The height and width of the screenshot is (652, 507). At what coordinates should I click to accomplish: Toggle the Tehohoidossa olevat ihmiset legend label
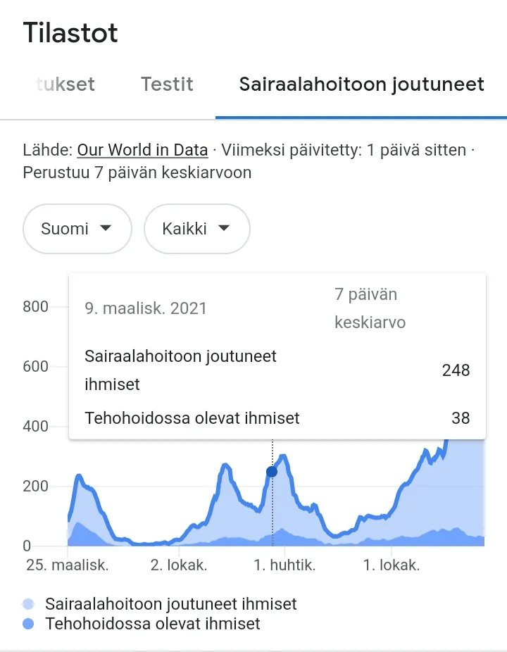pos(153,624)
